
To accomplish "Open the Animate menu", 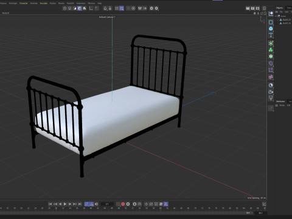I will pyautogui.click(x=34, y=3).
